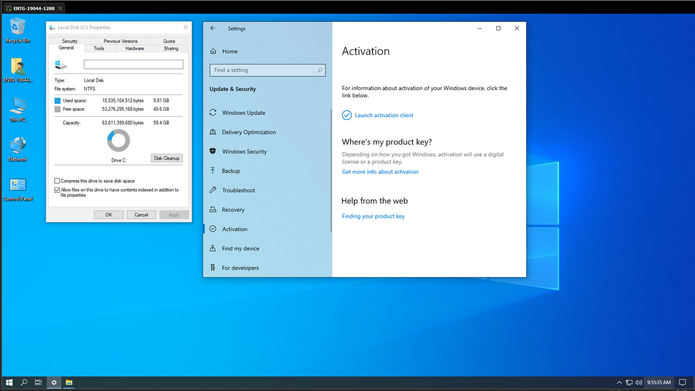Viewport: 695px width, 391px height.
Task: Switch to the Sharing tab
Action: [171, 48]
